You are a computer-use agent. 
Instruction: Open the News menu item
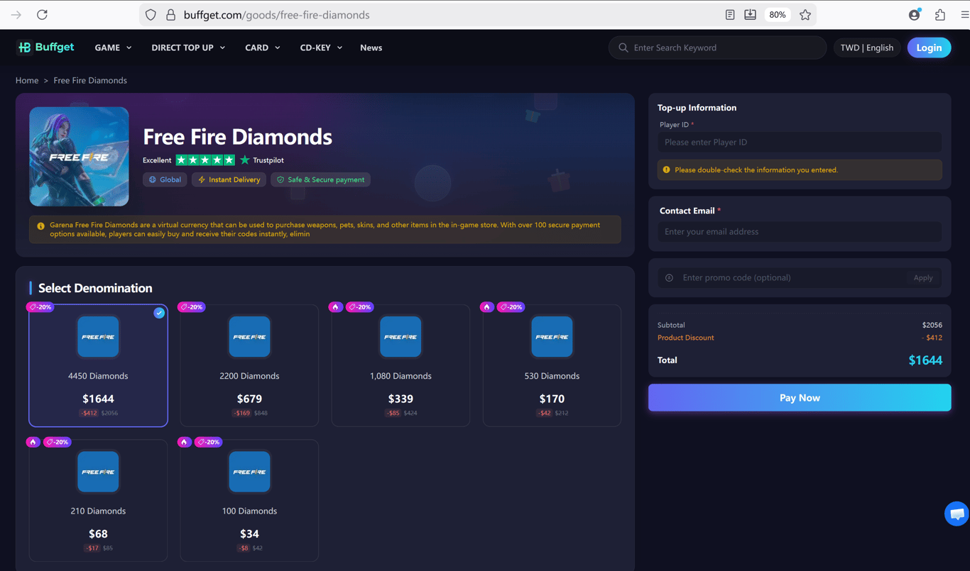(371, 48)
